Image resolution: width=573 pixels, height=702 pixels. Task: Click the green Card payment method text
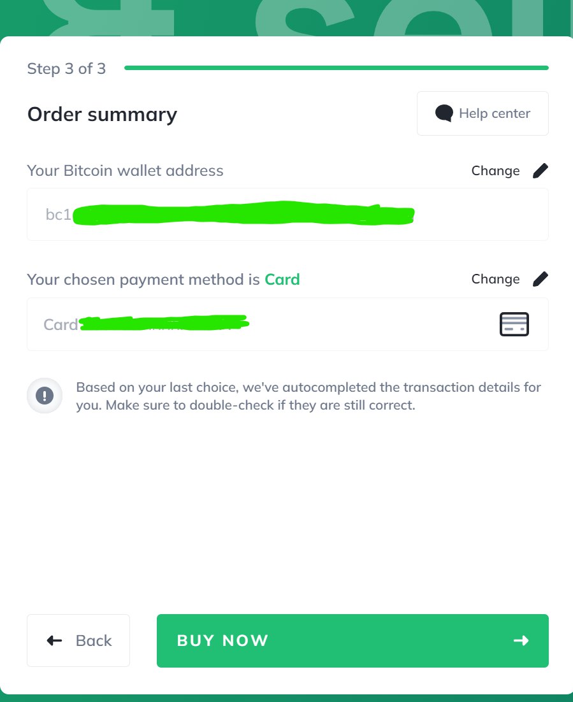[x=282, y=280]
